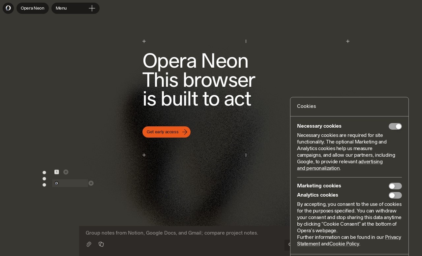
Task: Focus the Group notes prompt field
Action: pyautogui.click(x=172, y=233)
